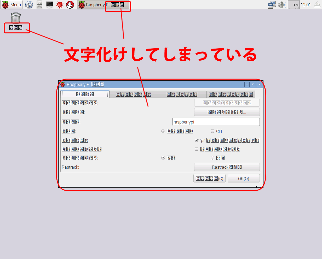Launch the Wolfram wolf icon
Image resolution: width=322 pixels, height=259 pixels.
tap(70, 5)
